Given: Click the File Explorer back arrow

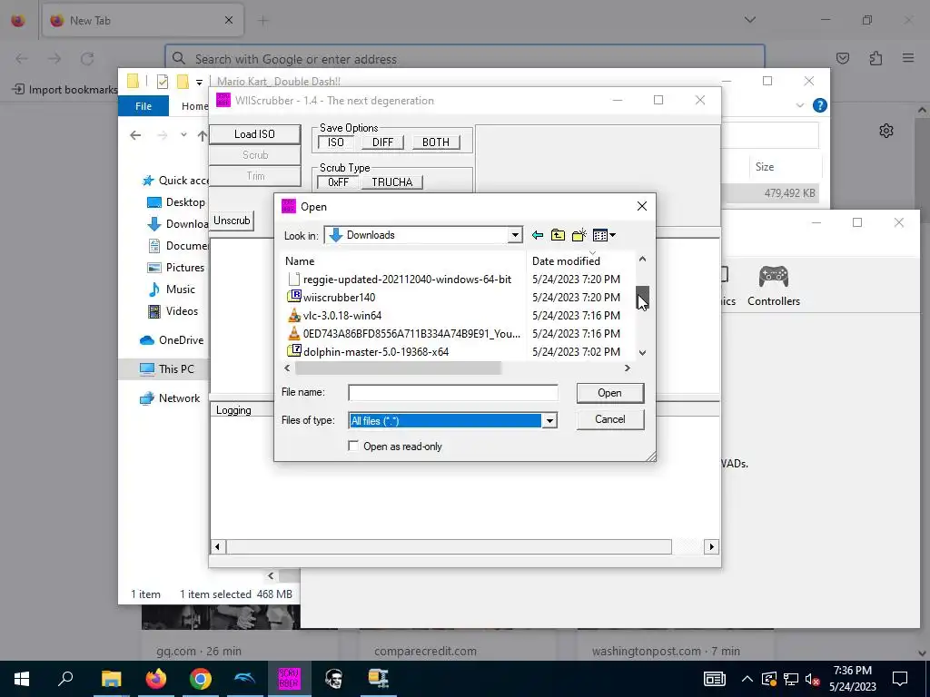Looking at the screenshot, I should pyautogui.click(x=136, y=135).
